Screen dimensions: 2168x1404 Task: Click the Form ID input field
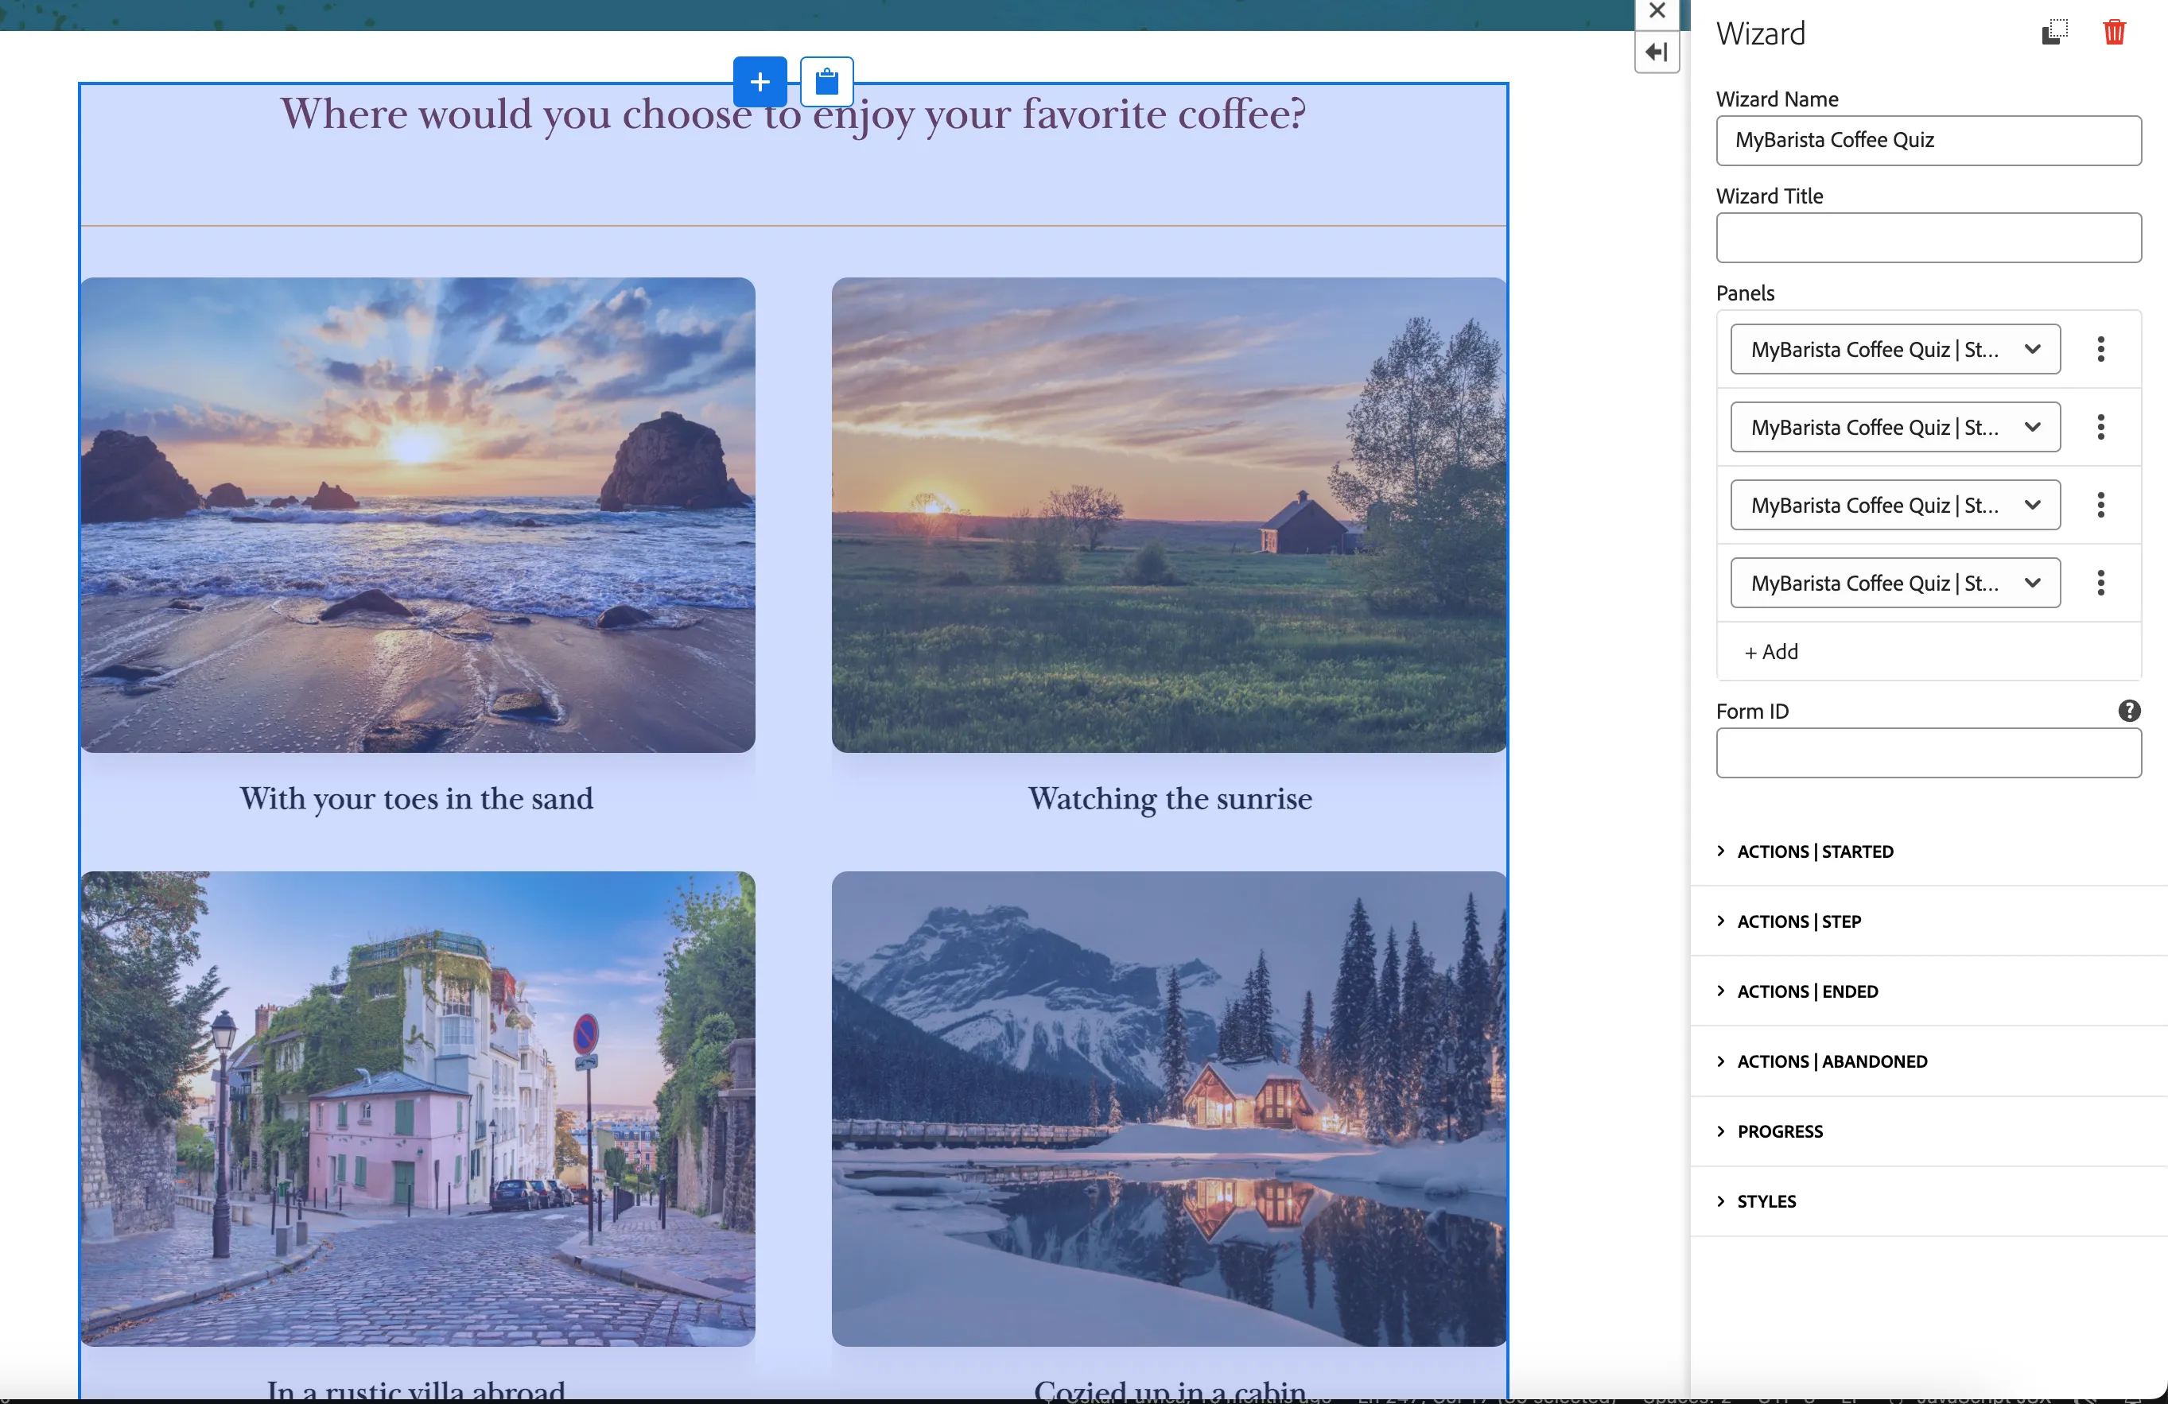(x=1929, y=753)
